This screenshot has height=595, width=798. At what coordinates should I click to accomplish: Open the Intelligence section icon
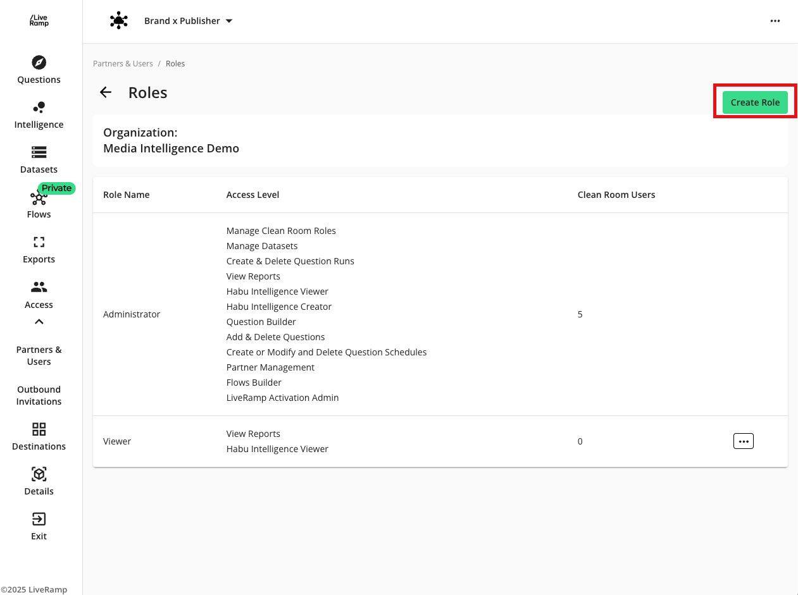39,107
